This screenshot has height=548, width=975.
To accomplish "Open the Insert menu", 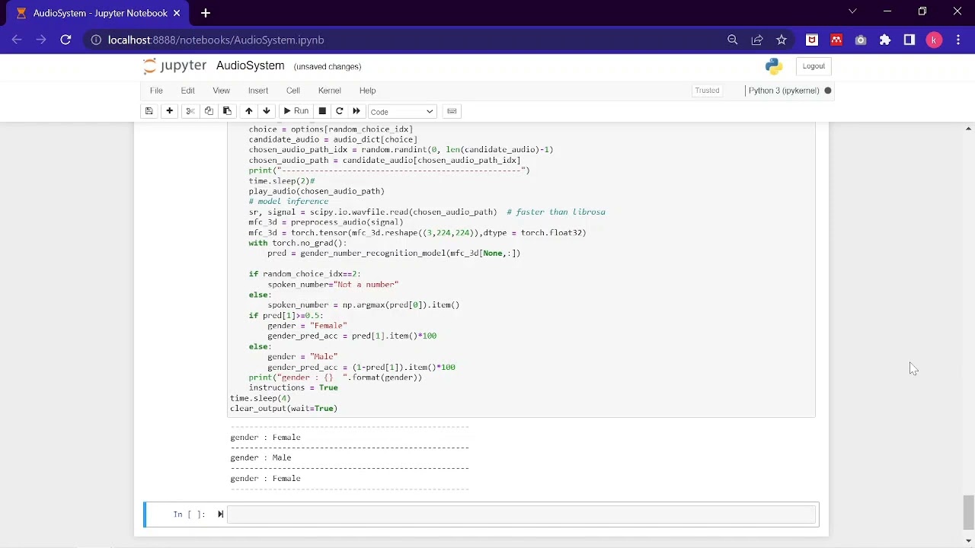I will (258, 91).
